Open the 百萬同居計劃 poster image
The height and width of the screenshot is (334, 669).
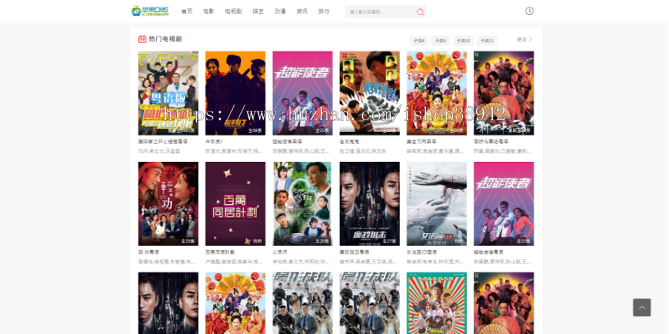[235, 203]
